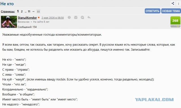Open the three-dot options menu
The image size is (181, 108).
coord(178,4)
